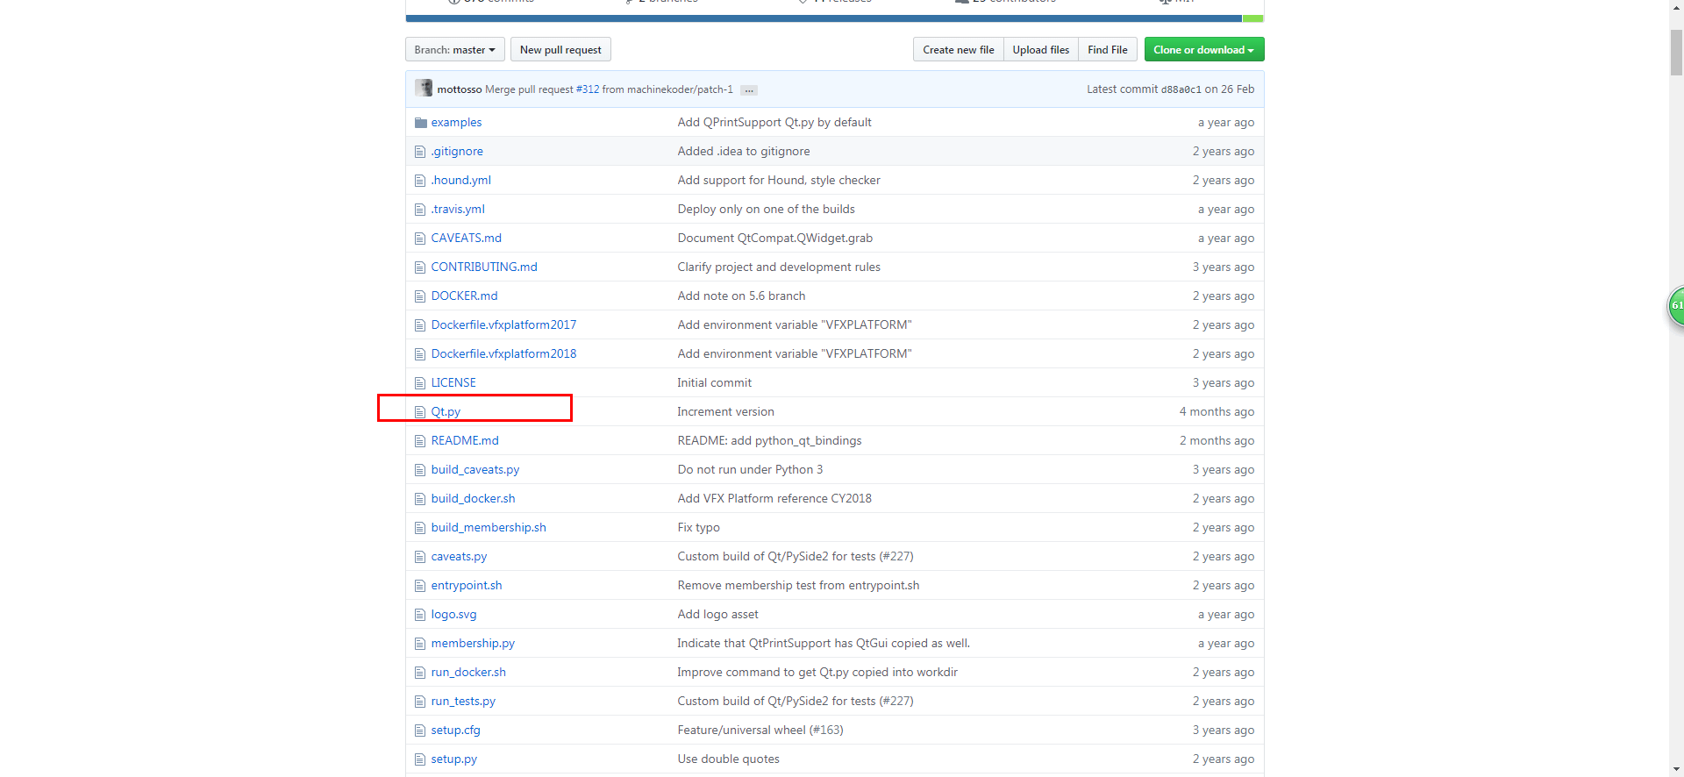The height and width of the screenshot is (777, 1684).
Task: Click the green circular badge on the right edge
Action: coord(1676,306)
